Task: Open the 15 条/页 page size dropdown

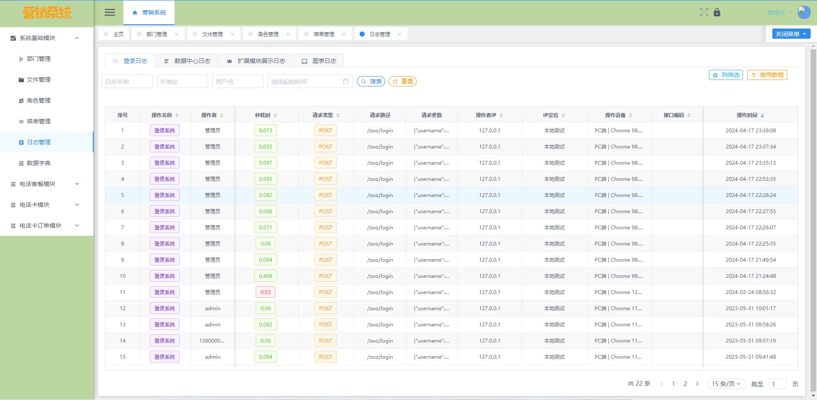Action: coord(726,384)
